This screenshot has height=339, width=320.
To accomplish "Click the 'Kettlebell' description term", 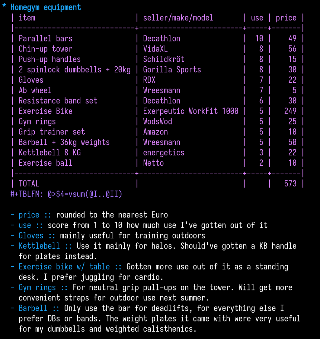I will click(x=39, y=246).
